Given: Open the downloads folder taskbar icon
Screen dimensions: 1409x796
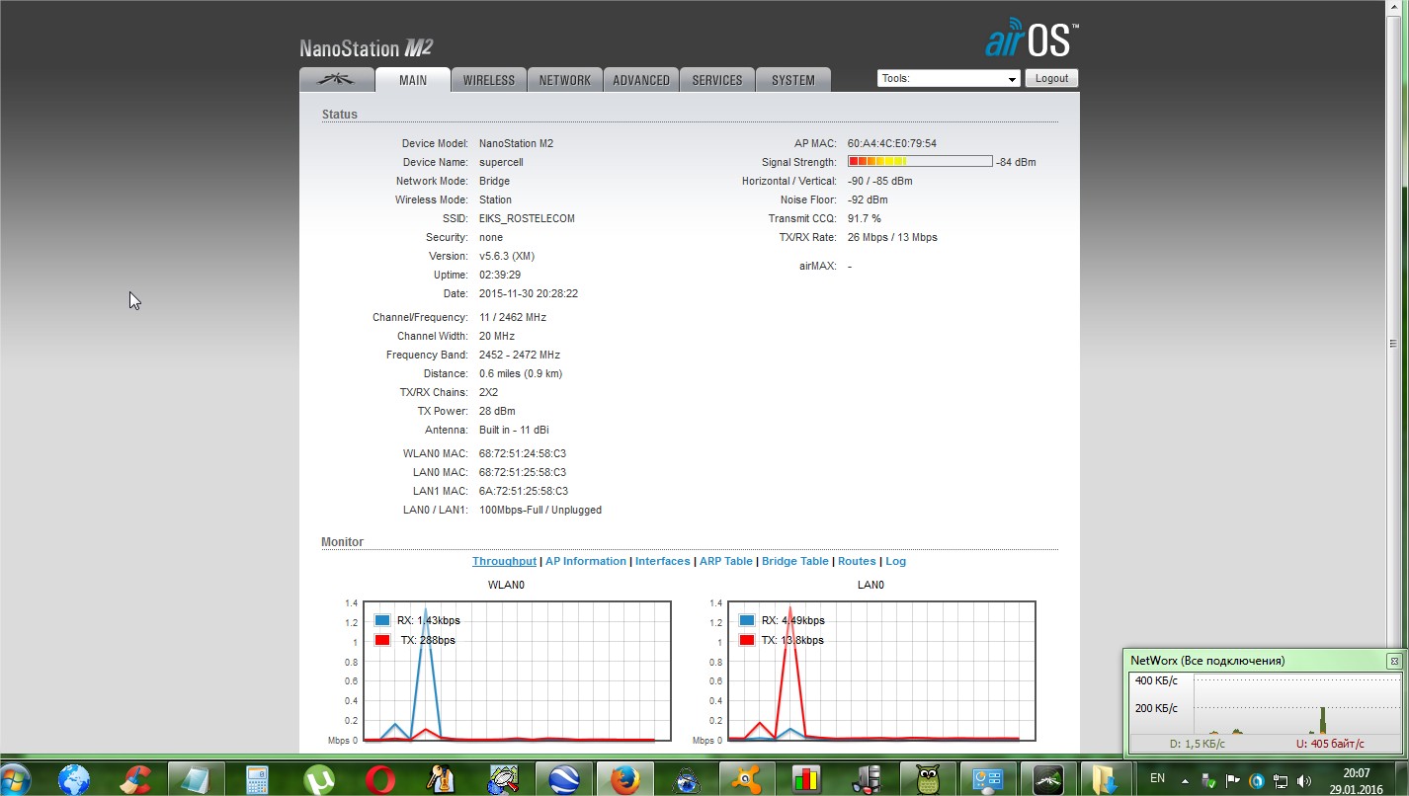Looking at the screenshot, I should tap(1105, 779).
